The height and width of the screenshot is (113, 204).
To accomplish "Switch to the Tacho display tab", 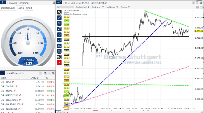I will [20, 8].
